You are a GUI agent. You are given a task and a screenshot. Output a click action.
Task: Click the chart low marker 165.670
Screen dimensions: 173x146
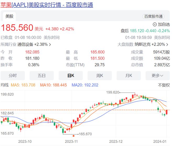pyautogui.click(x=85, y=134)
